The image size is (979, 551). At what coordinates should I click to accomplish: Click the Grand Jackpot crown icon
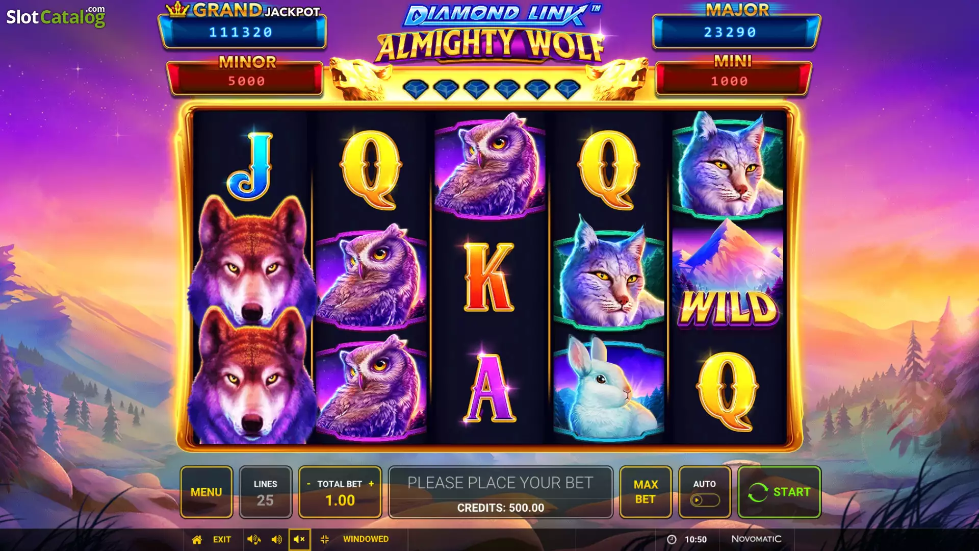point(177,9)
